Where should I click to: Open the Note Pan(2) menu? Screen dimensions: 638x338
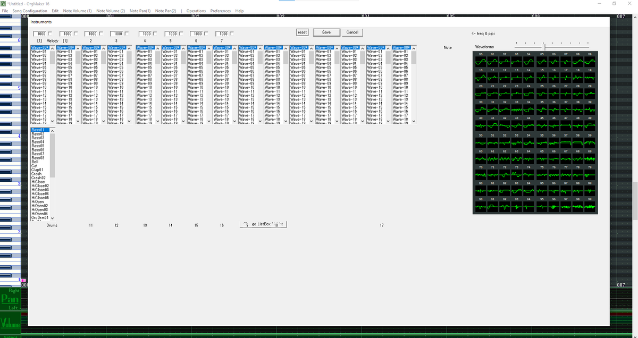[165, 11]
